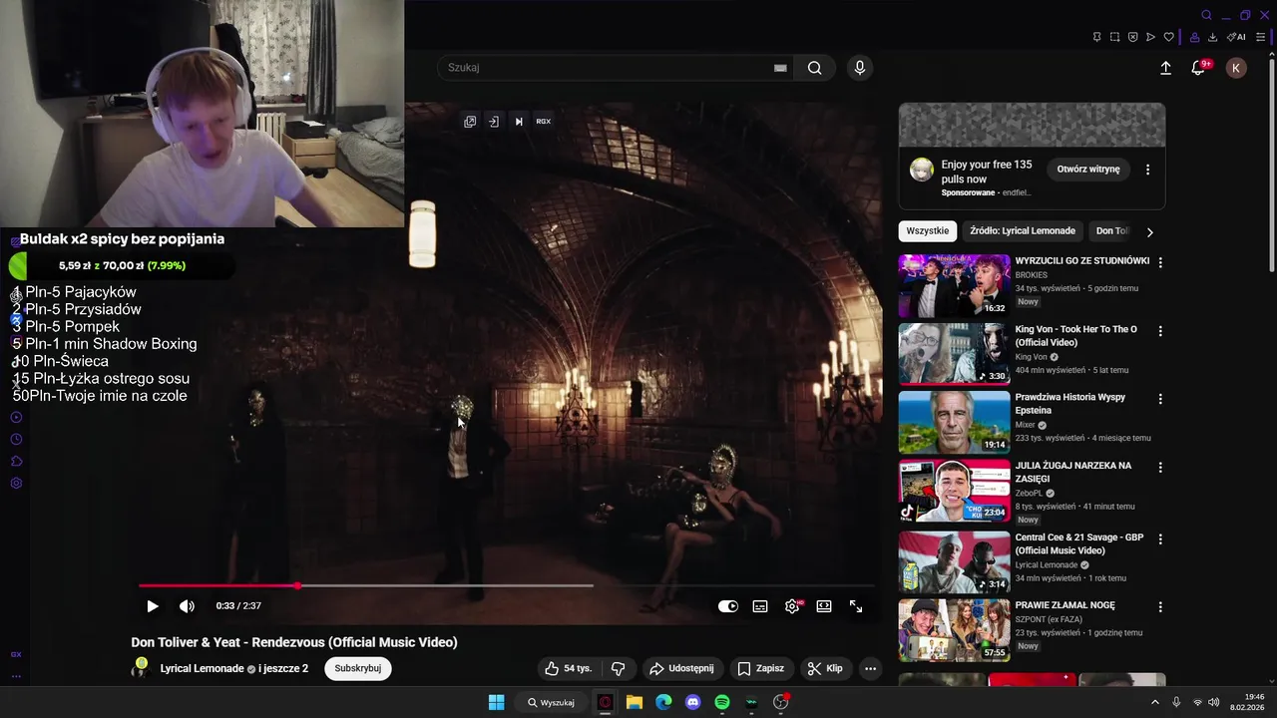The width and height of the screenshot is (1277, 718).
Task: Open video pop-out picture-in-picture icon
Action: tap(470, 122)
